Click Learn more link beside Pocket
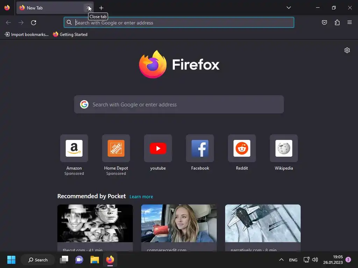 tap(141, 197)
